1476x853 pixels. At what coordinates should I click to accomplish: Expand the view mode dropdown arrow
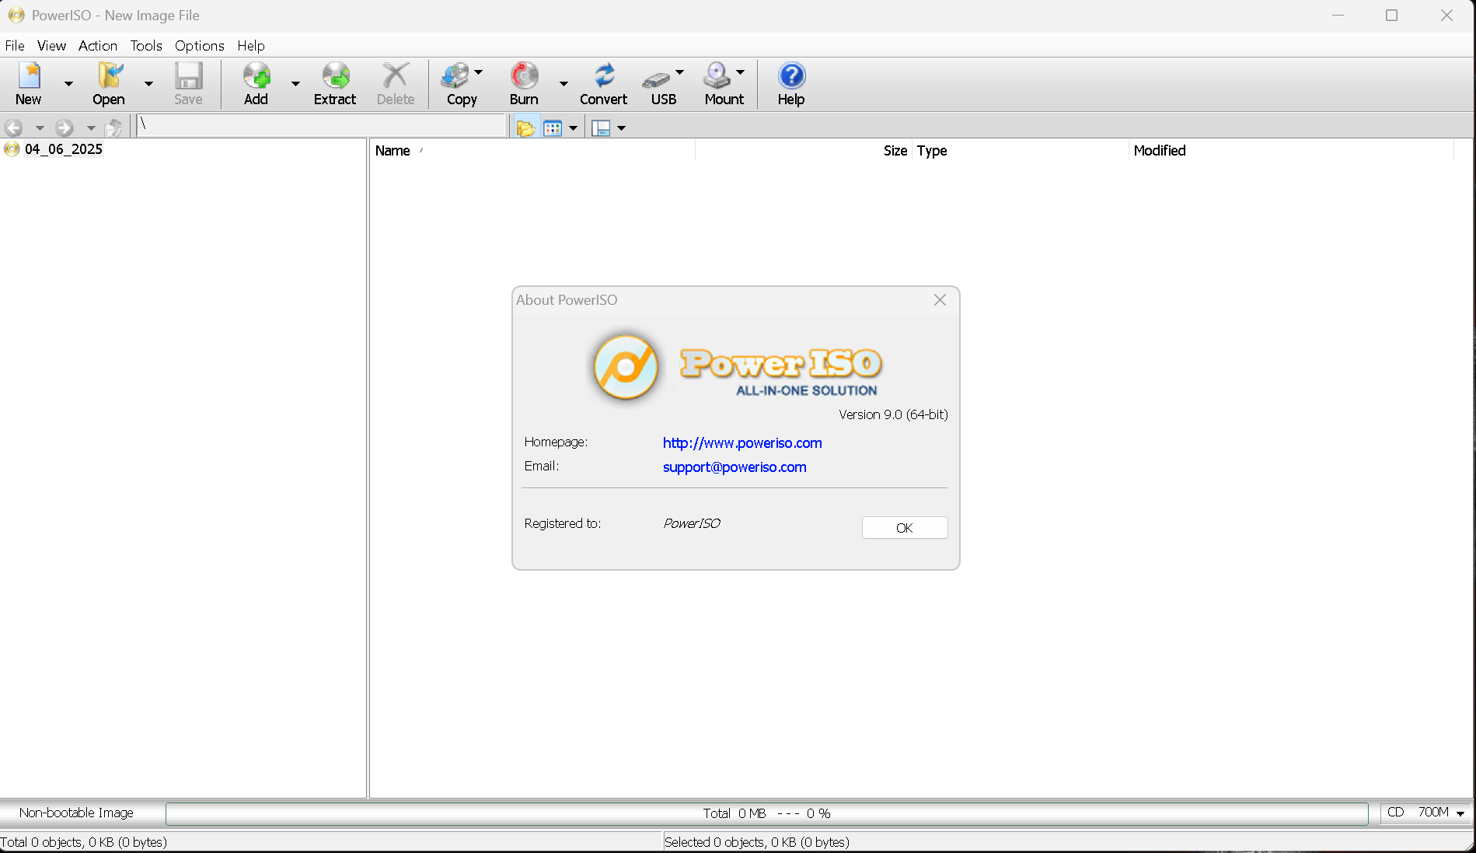pyautogui.click(x=573, y=128)
